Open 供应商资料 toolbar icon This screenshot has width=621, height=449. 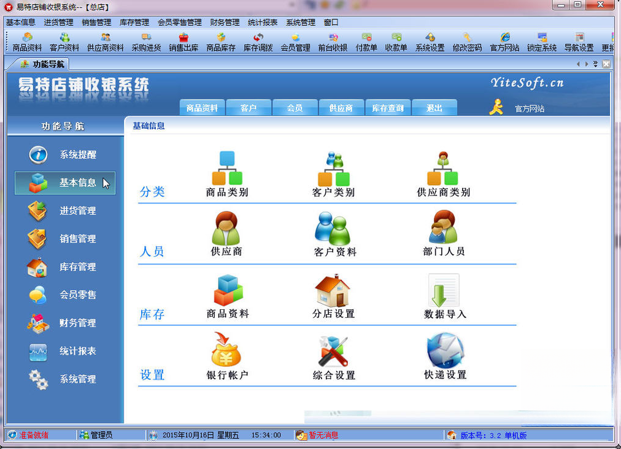(x=106, y=43)
